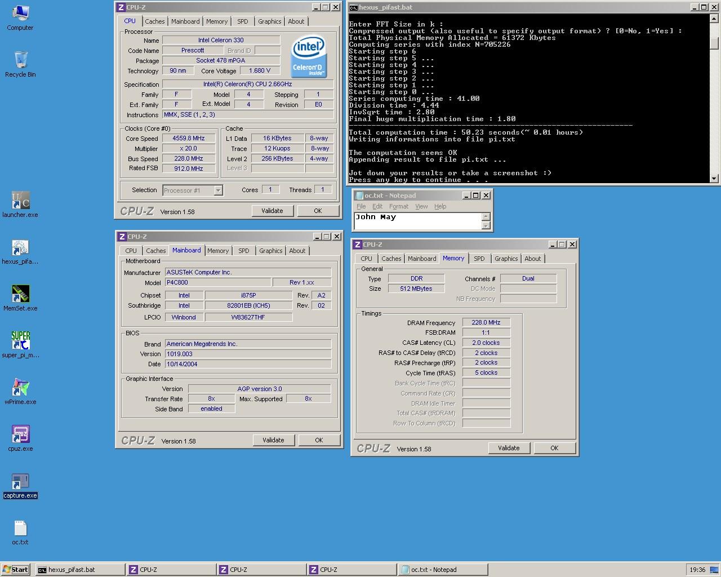Click in the Notepad text area
Viewport: 721px width, 577px height.
tap(418, 221)
